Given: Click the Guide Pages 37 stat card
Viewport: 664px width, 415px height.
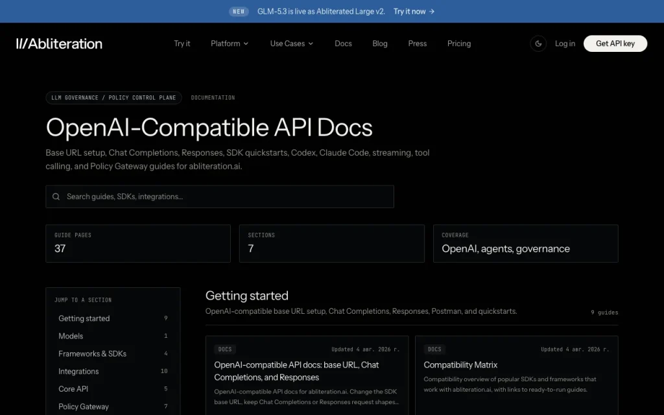Looking at the screenshot, I should click(138, 244).
